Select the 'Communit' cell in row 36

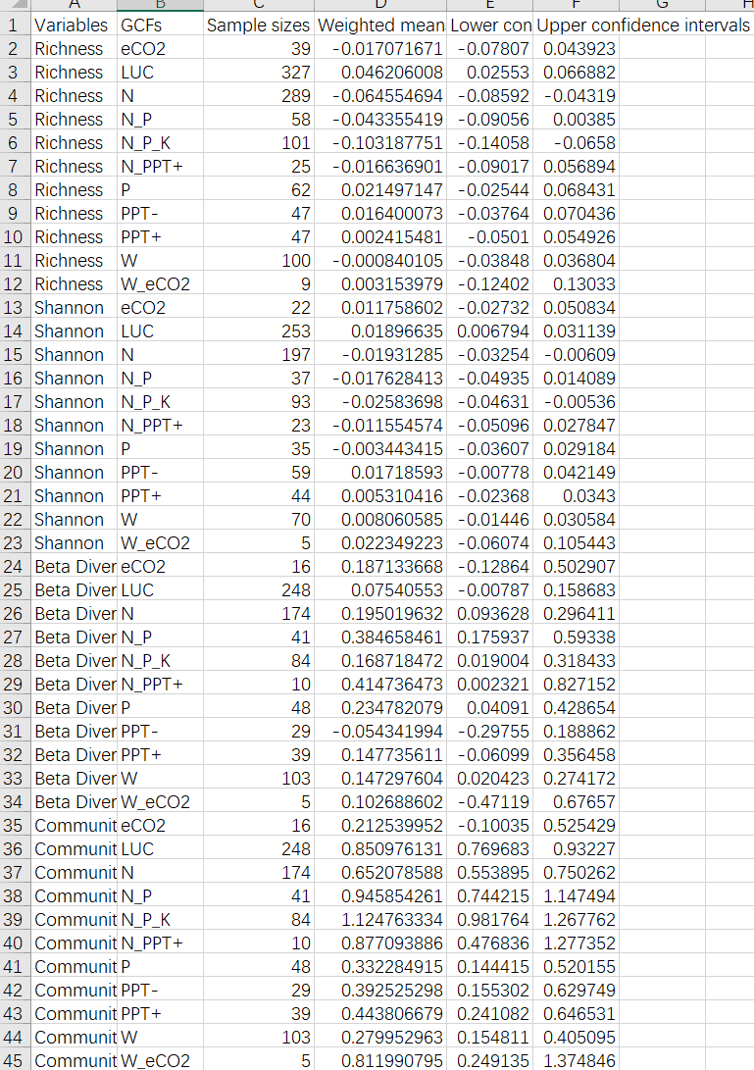tap(74, 849)
